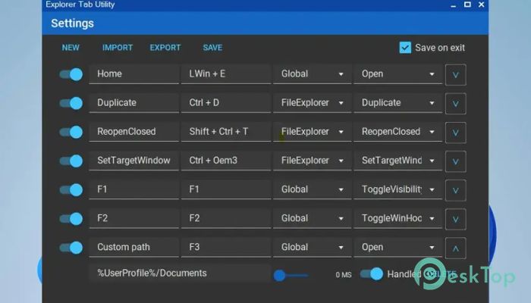This screenshot has height=303, width=531.
Task: Click the Shift + Ctrl + T hotkey field
Action: pyautogui.click(x=226, y=132)
